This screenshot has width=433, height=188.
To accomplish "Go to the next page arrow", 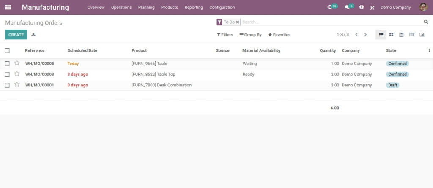I will [365, 35].
